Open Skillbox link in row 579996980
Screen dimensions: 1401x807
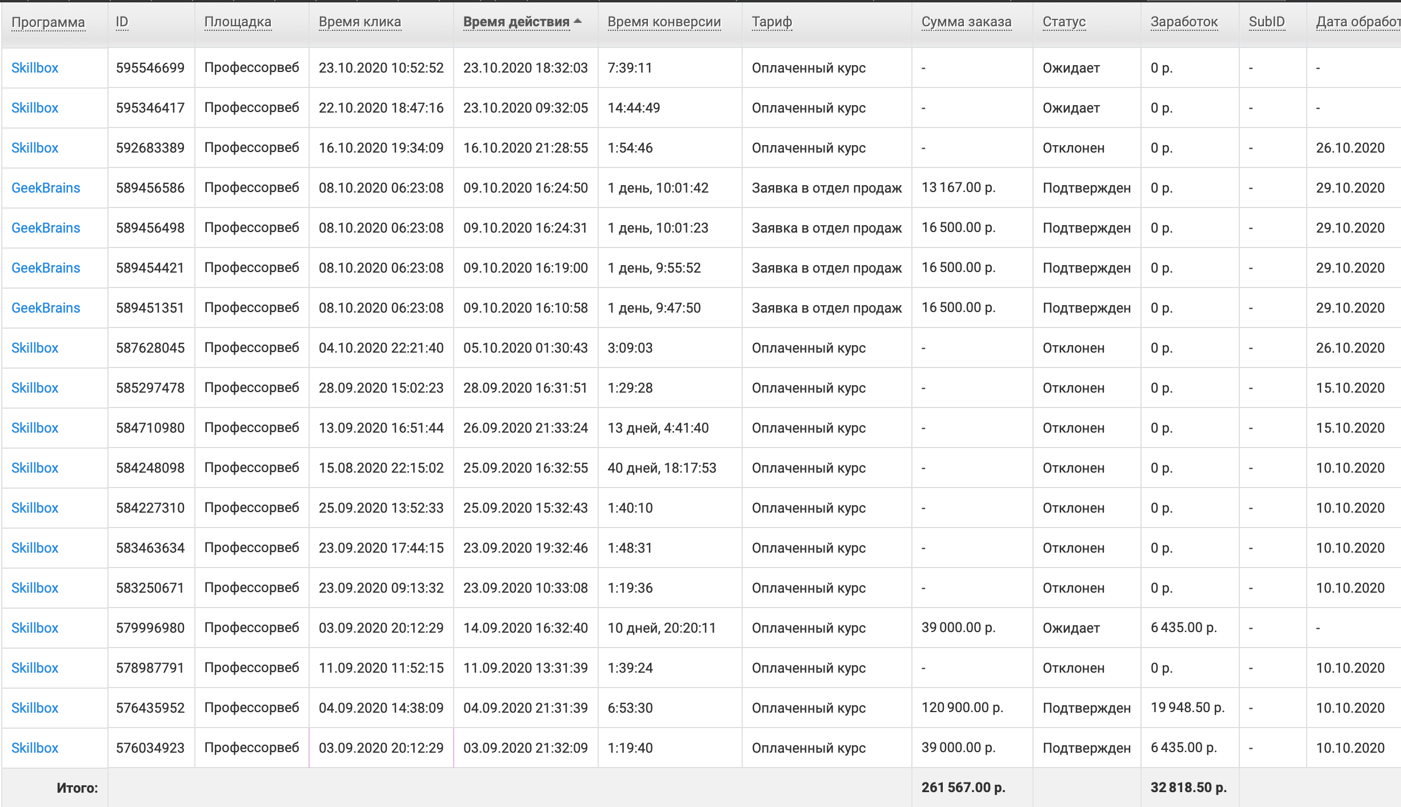pos(35,628)
